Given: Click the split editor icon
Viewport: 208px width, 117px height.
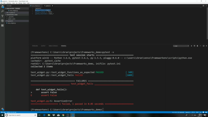Looking at the screenshot, I should pyautogui.click(x=203, y=6).
